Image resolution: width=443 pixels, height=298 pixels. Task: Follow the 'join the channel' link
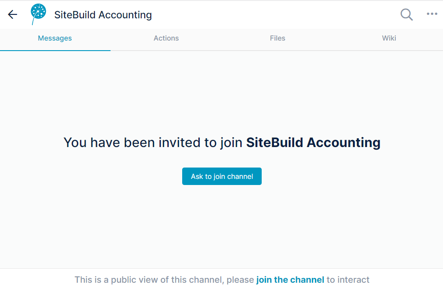pos(290,280)
